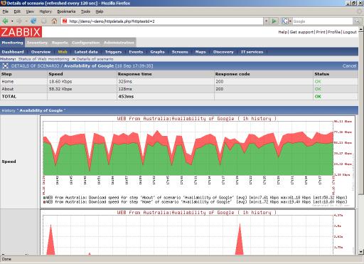Go to the Home page icon
Viewport: 364px width, 264px height.
54,21
